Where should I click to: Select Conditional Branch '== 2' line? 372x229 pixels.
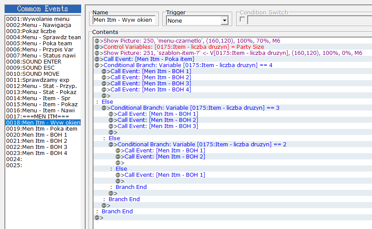[x=233, y=144]
